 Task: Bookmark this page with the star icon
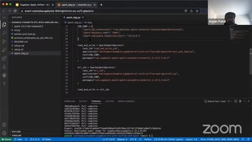point(197,11)
